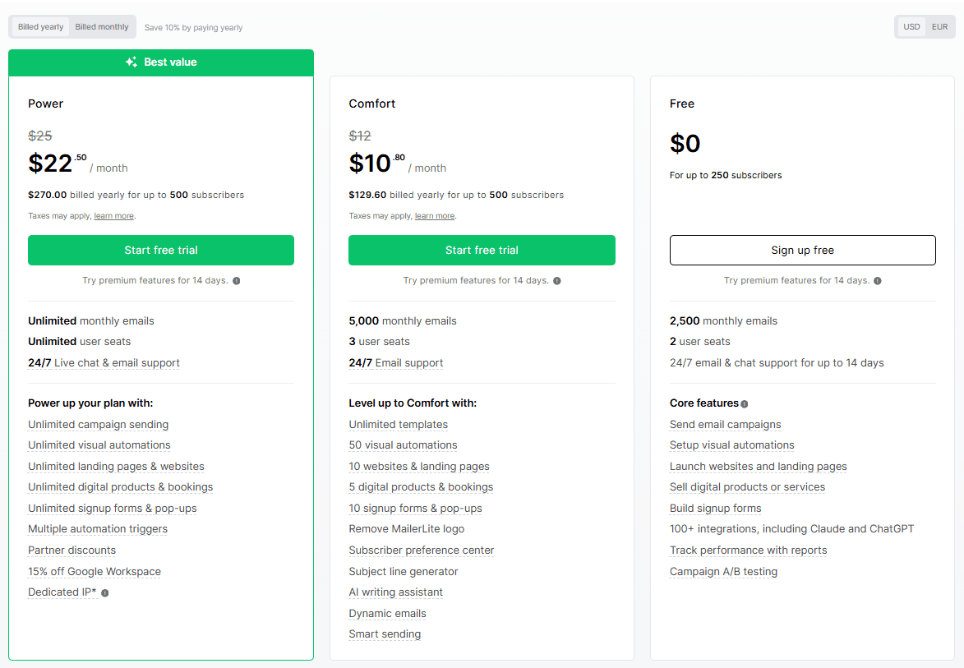Click Dynamic emails feature
This screenshot has height=668, width=964.
387,613
